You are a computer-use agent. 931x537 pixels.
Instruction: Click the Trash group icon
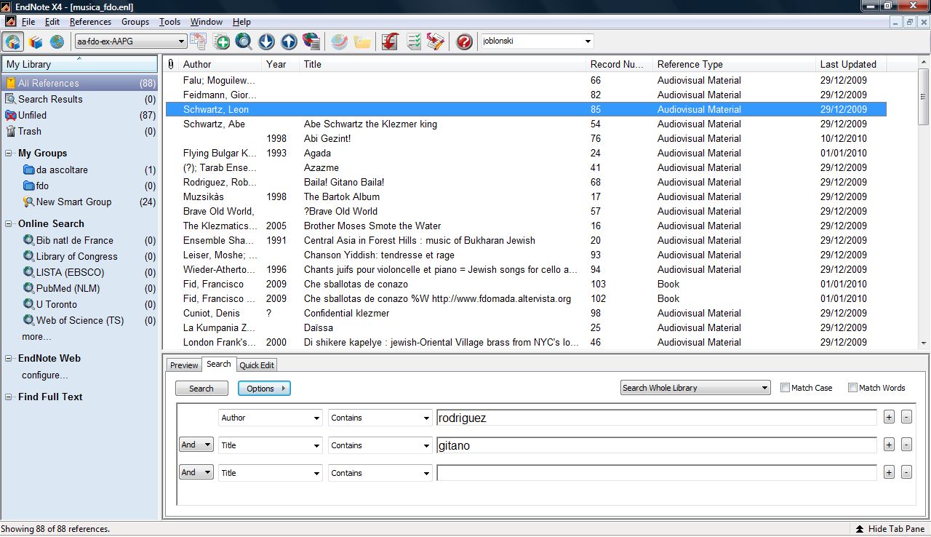(10, 131)
